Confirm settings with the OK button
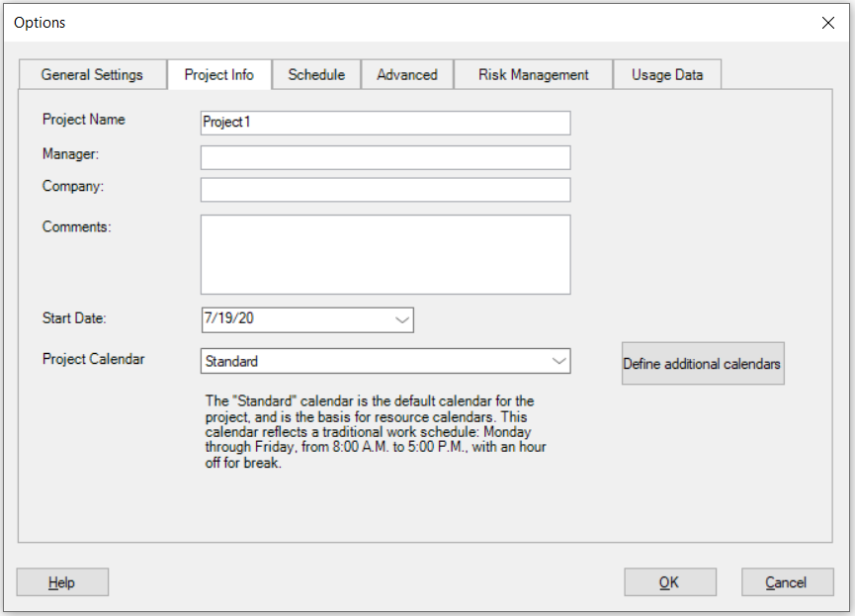 pos(669,581)
